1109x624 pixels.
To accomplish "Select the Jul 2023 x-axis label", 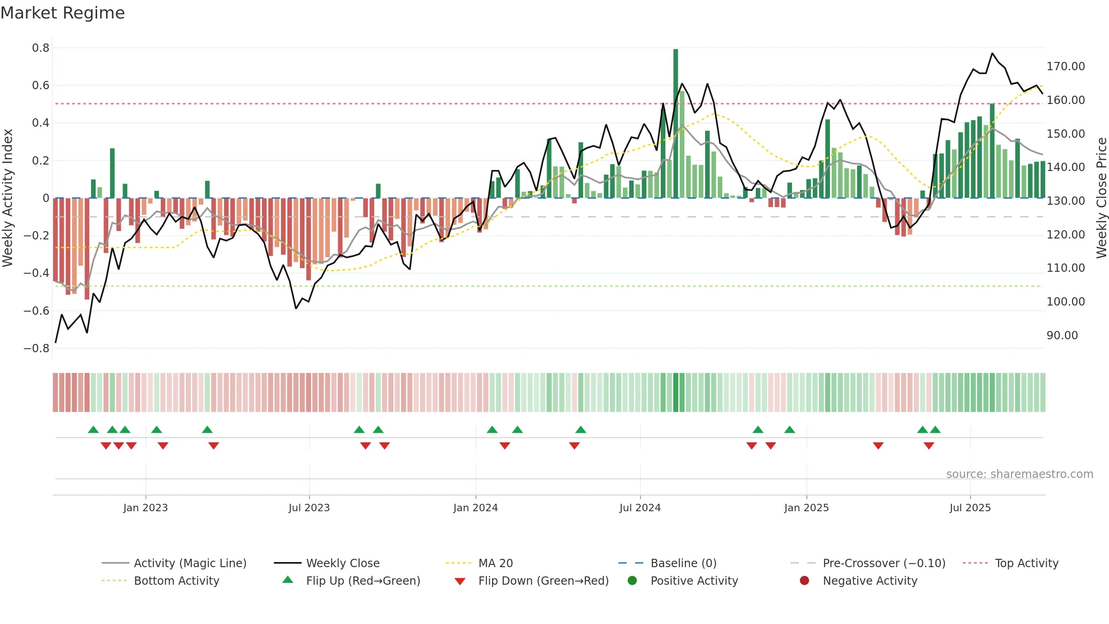I will tap(309, 508).
